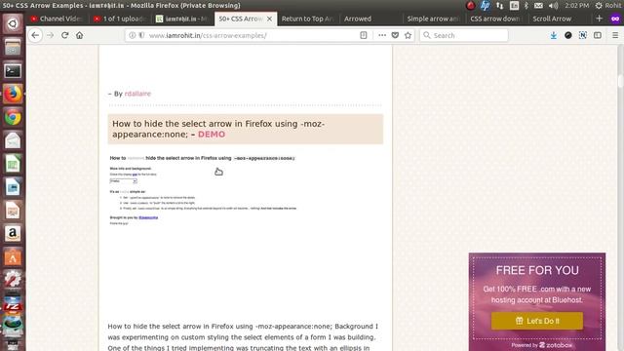Open the Files manager from the dock
624x351 pixels.
[13, 48]
